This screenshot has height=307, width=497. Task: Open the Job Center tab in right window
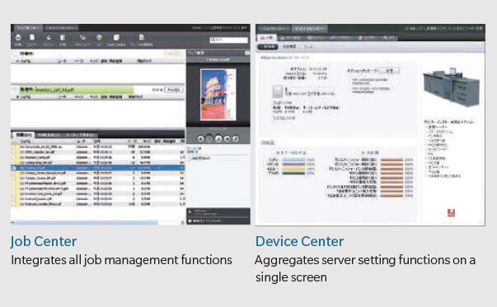click(x=274, y=29)
